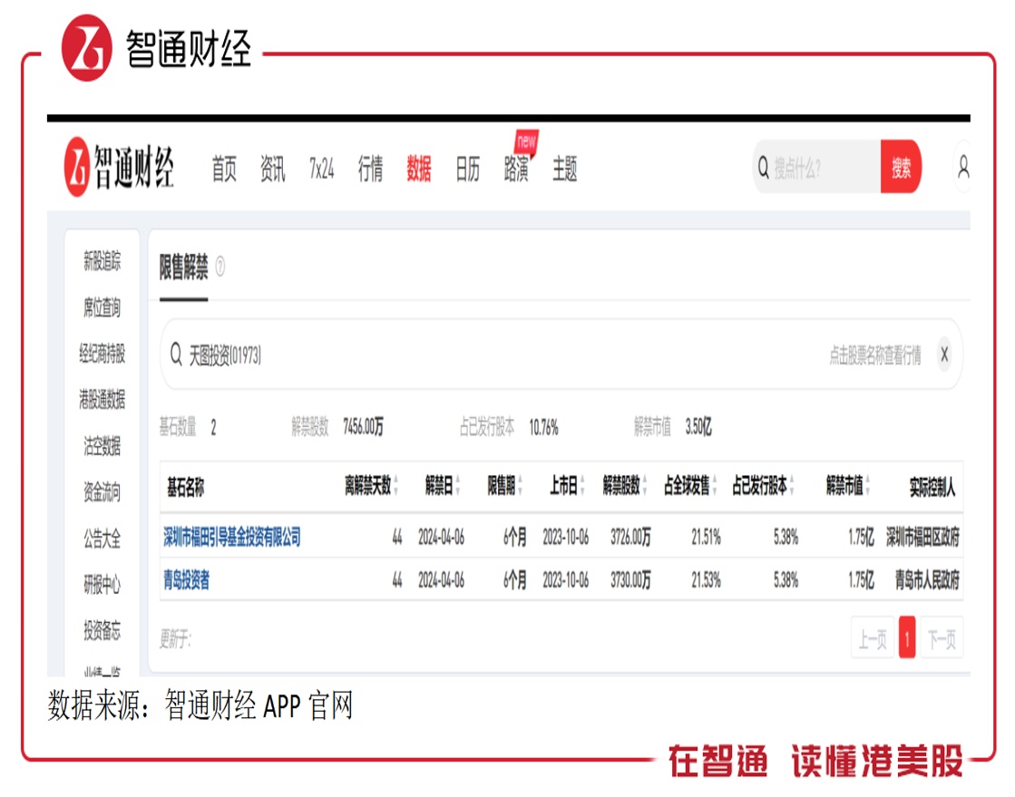Open 席位查询 in the sidebar
The image size is (1015, 797).
point(102,307)
